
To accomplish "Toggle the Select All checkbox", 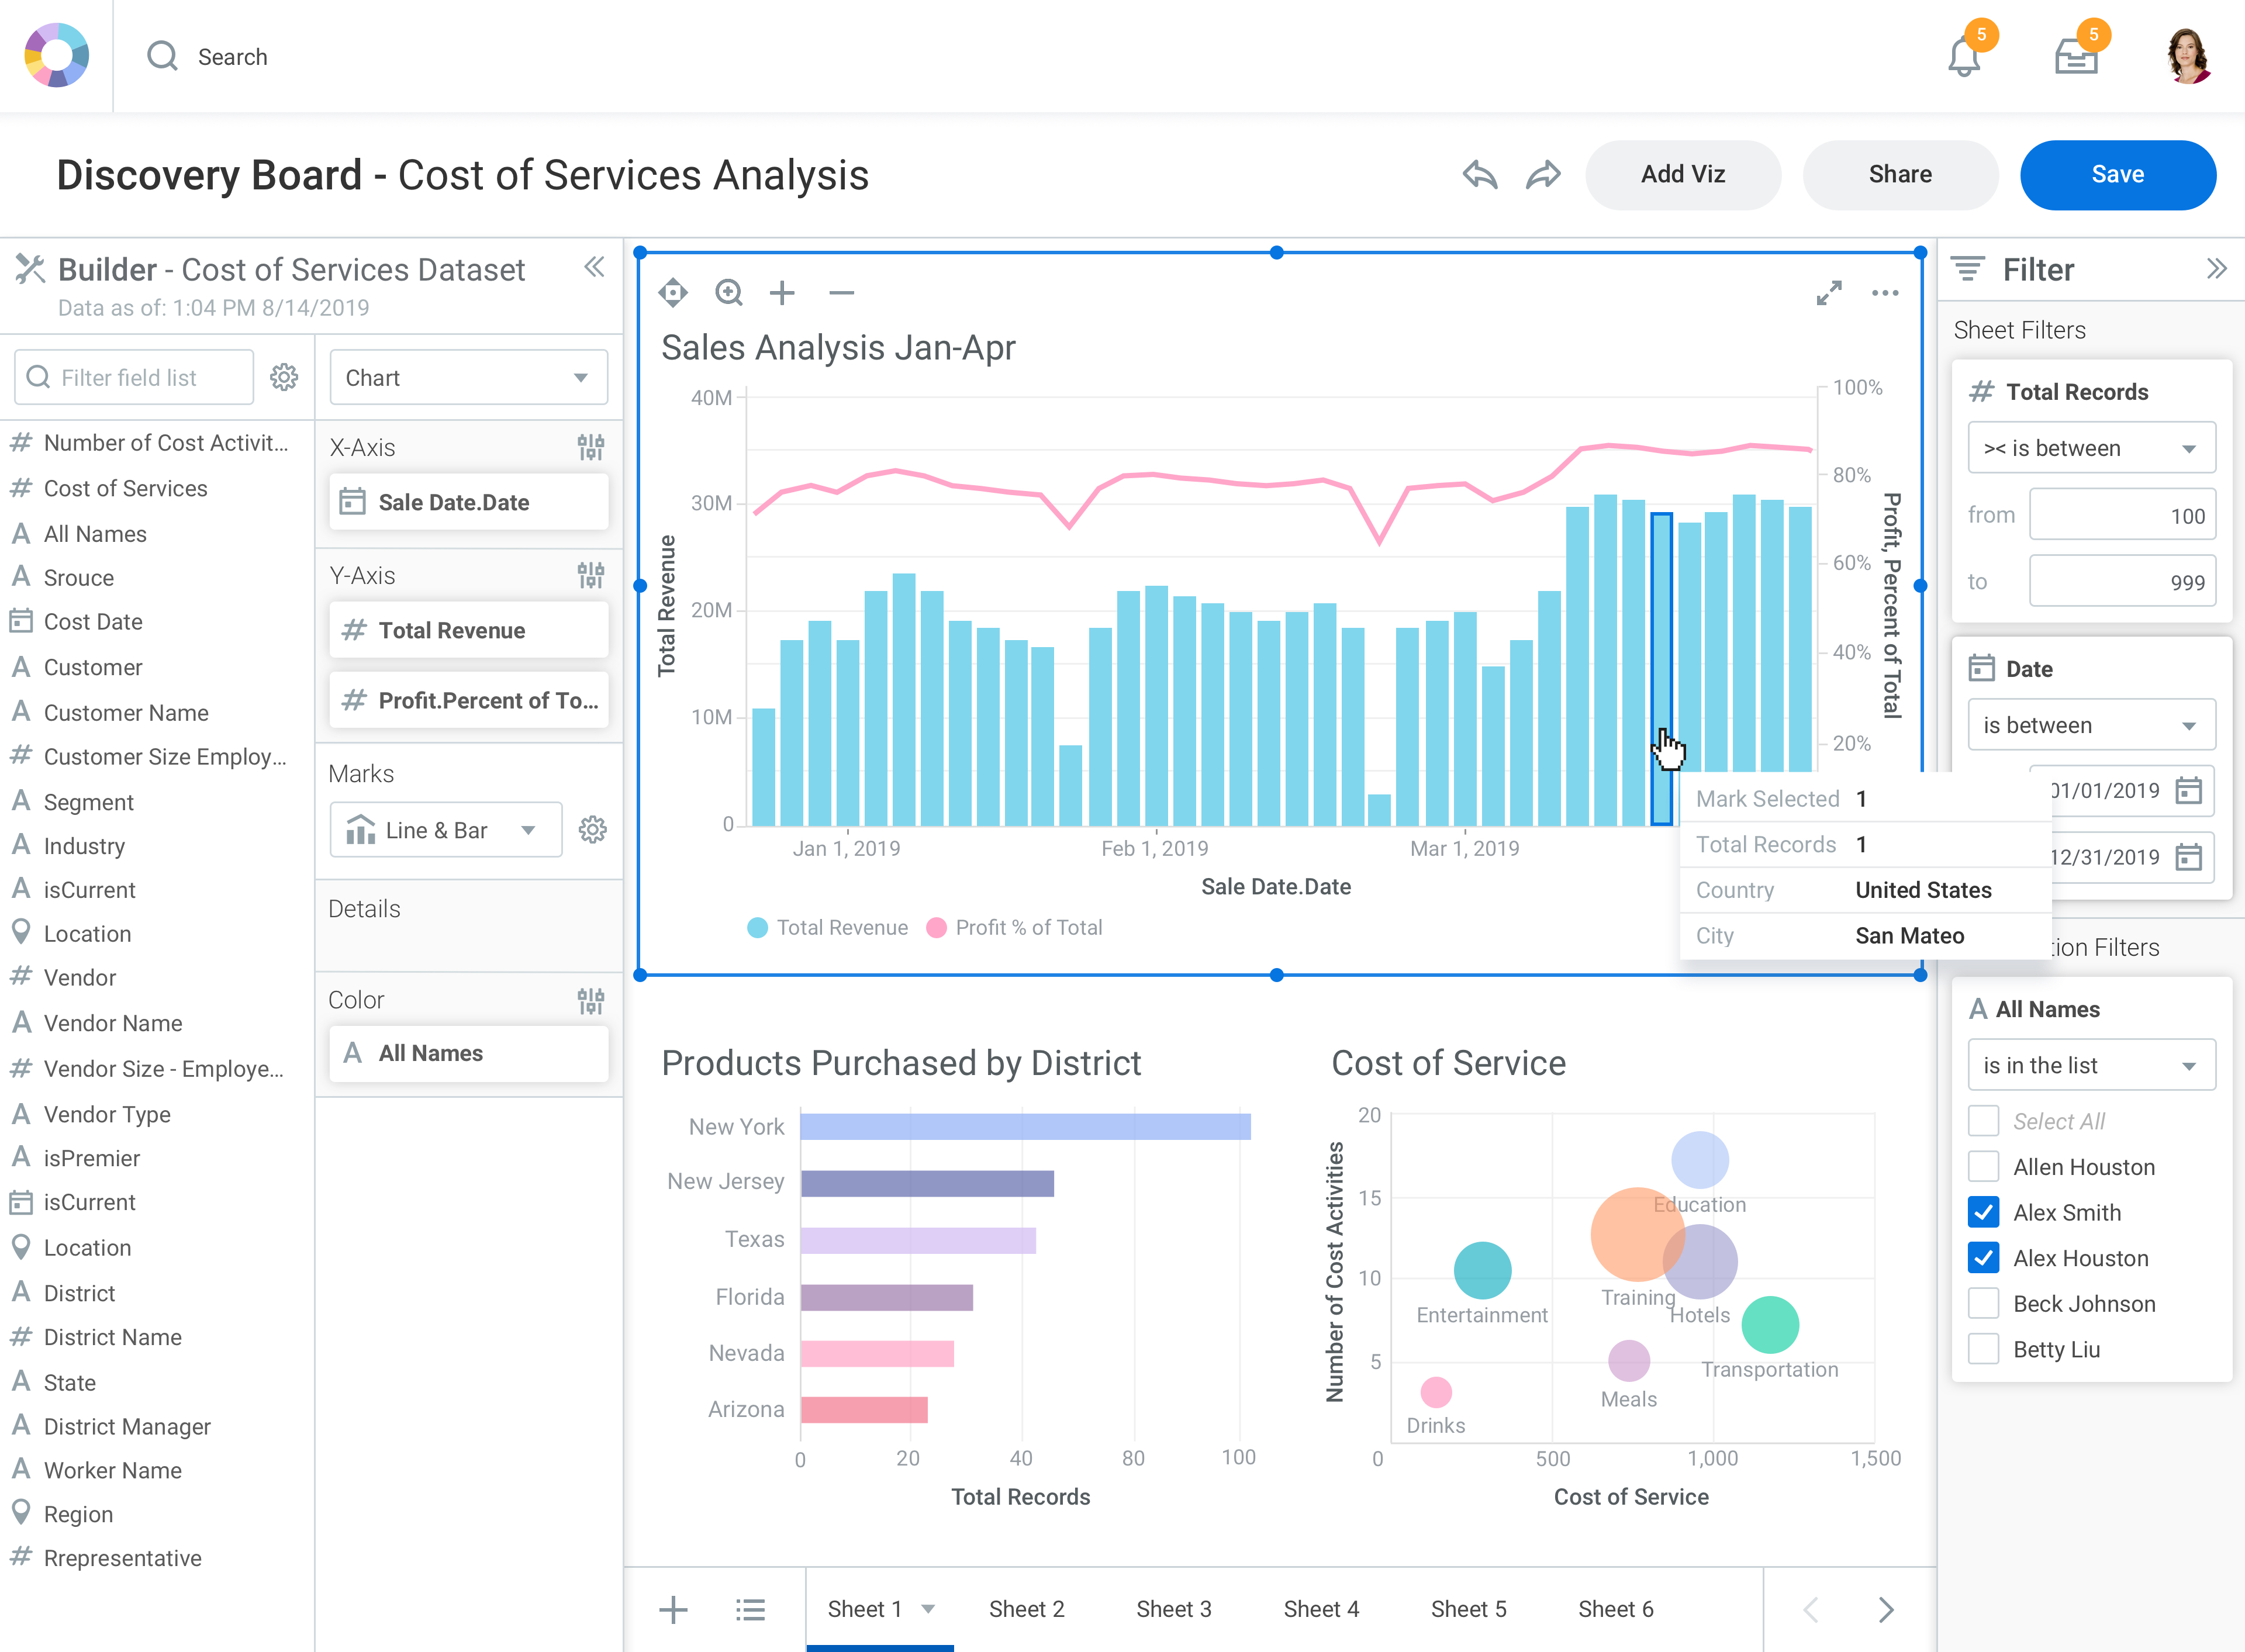I will click(x=1984, y=1121).
